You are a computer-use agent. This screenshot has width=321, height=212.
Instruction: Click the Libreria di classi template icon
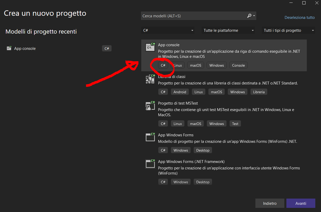150,79
